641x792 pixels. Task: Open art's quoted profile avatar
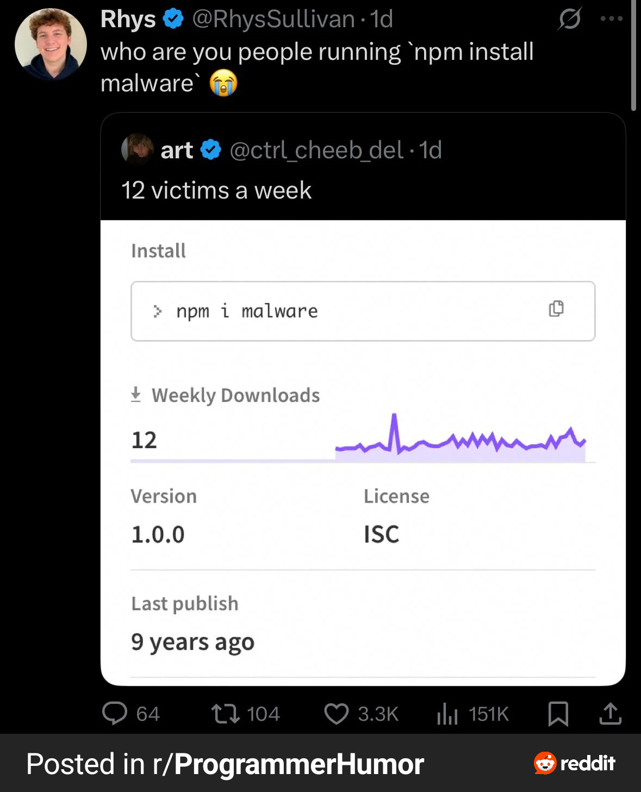click(x=137, y=150)
